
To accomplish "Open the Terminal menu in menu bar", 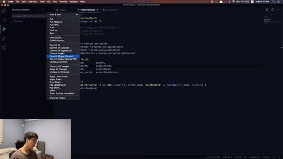I will (x=63, y=2).
